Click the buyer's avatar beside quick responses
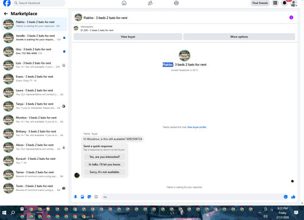Image resolution: width=304 pixels, height=220 pixels. tap(77, 175)
